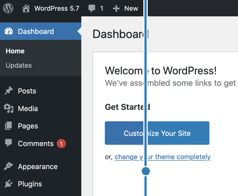Click the red pending comments badge

(x=61, y=143)
